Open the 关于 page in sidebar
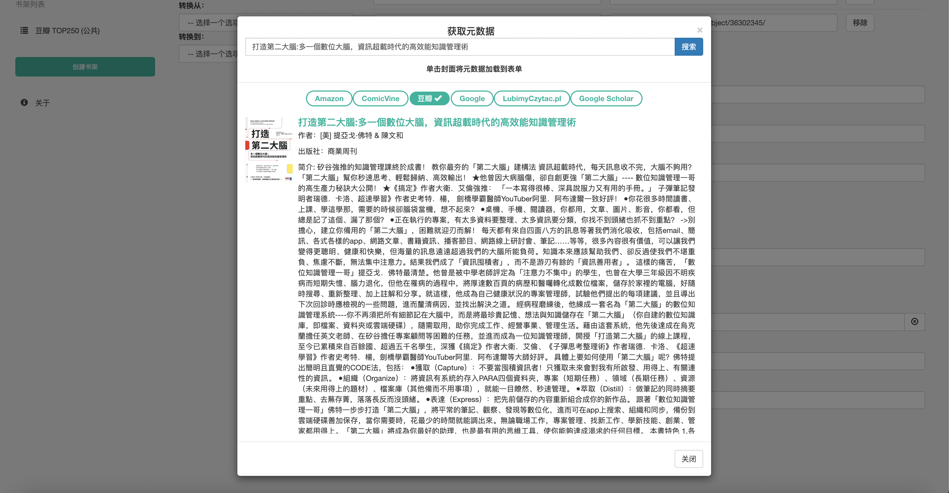Screen dimensions: 949x493 42,103
